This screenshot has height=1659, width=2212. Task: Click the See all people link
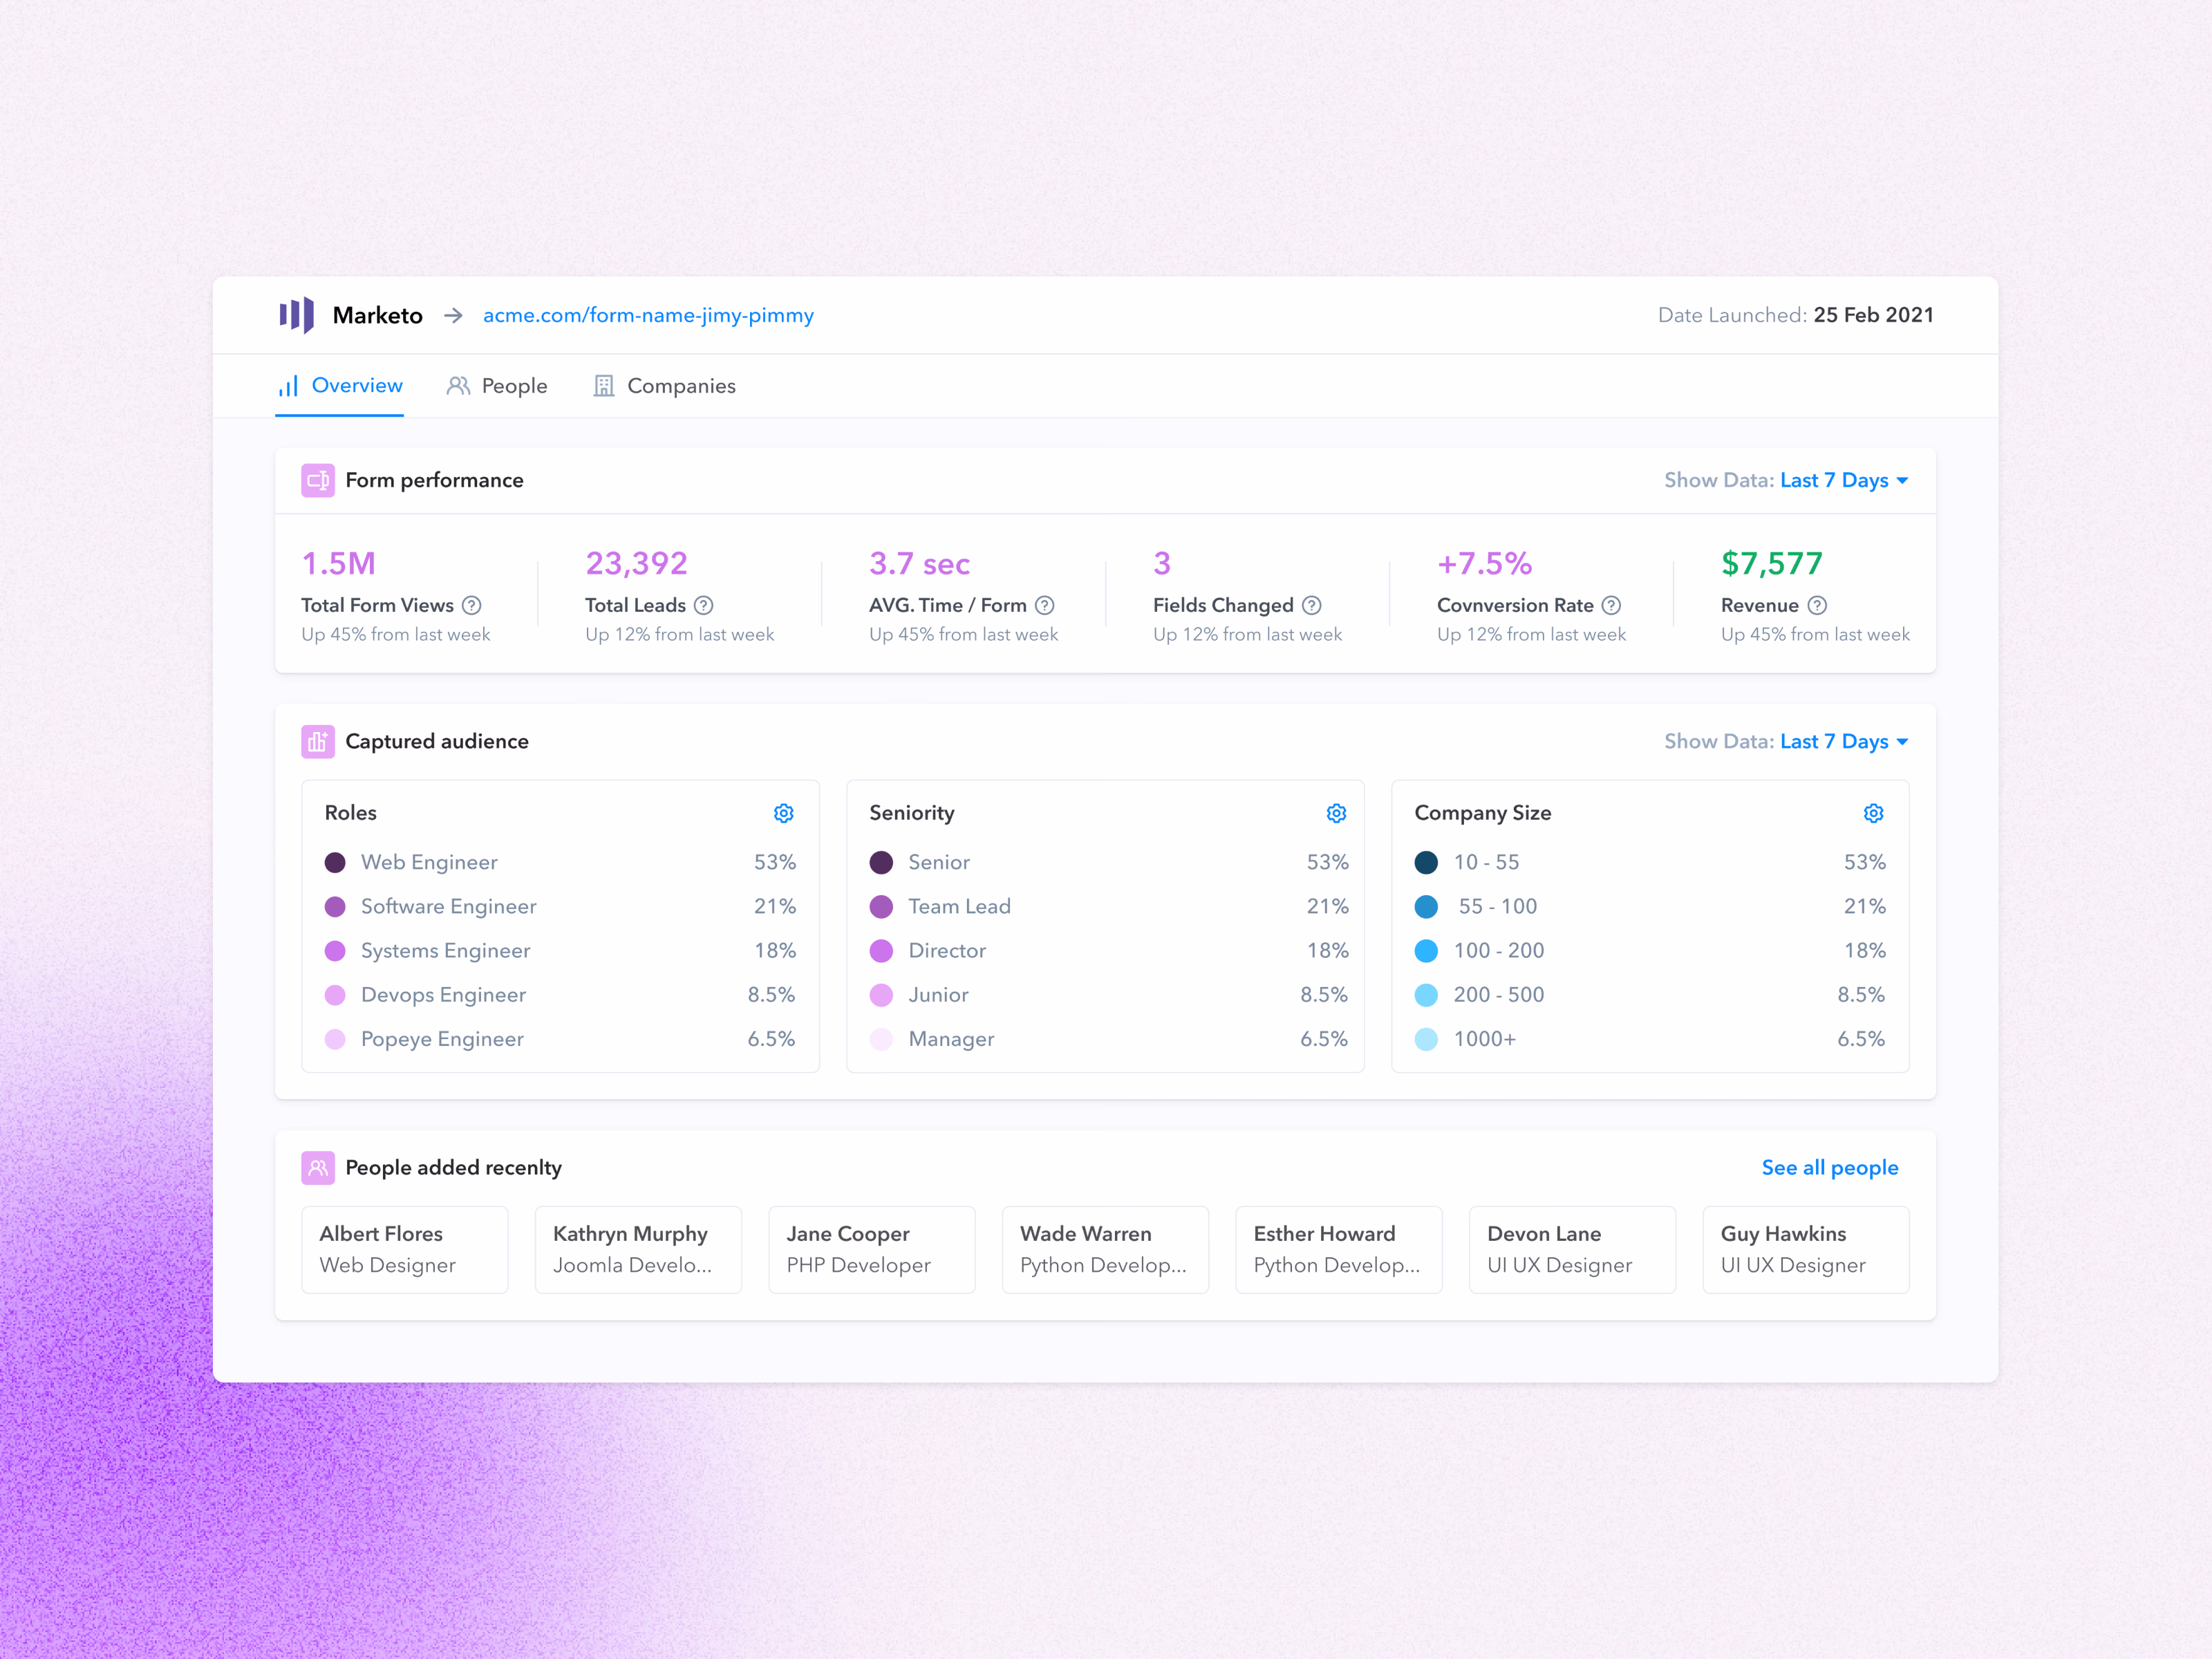(1830, 1167)
